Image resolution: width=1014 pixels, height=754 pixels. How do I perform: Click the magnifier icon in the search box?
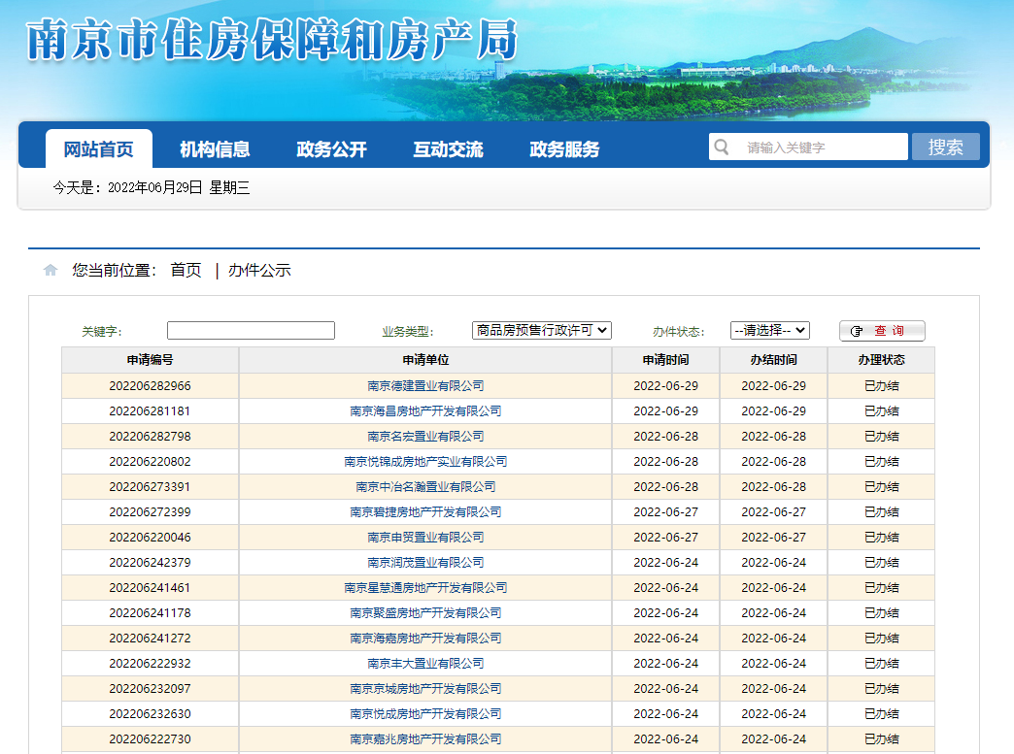[x=721, y=148]
